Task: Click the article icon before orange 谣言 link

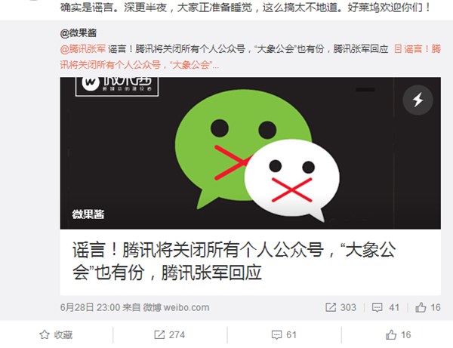Action: coord(398,49)
